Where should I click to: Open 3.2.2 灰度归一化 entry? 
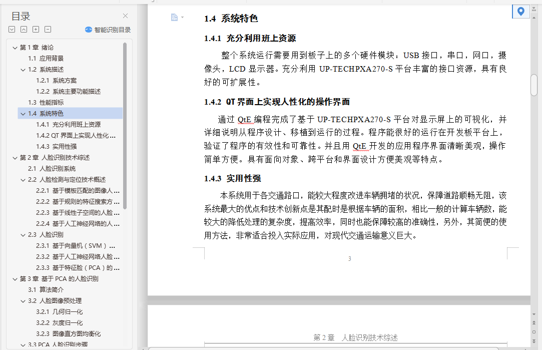click(60, 323)
